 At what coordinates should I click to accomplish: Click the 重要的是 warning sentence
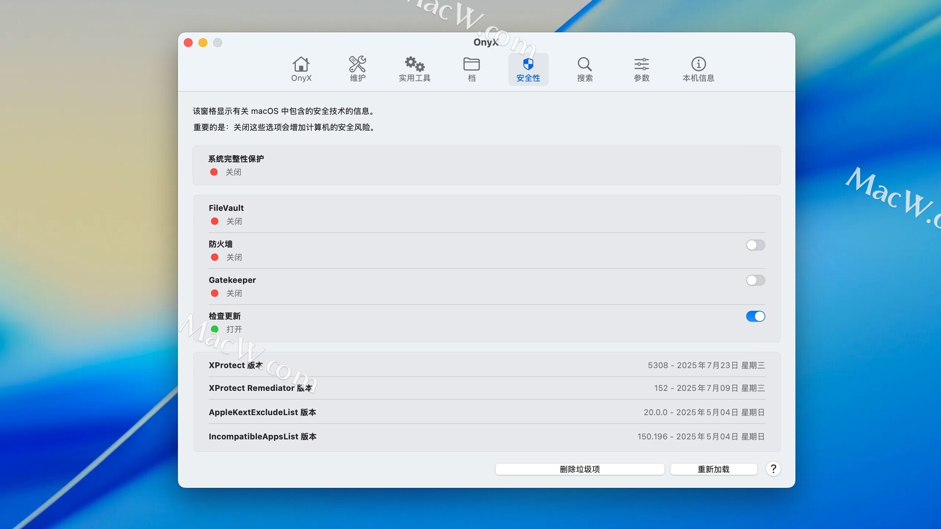[285, 127]
